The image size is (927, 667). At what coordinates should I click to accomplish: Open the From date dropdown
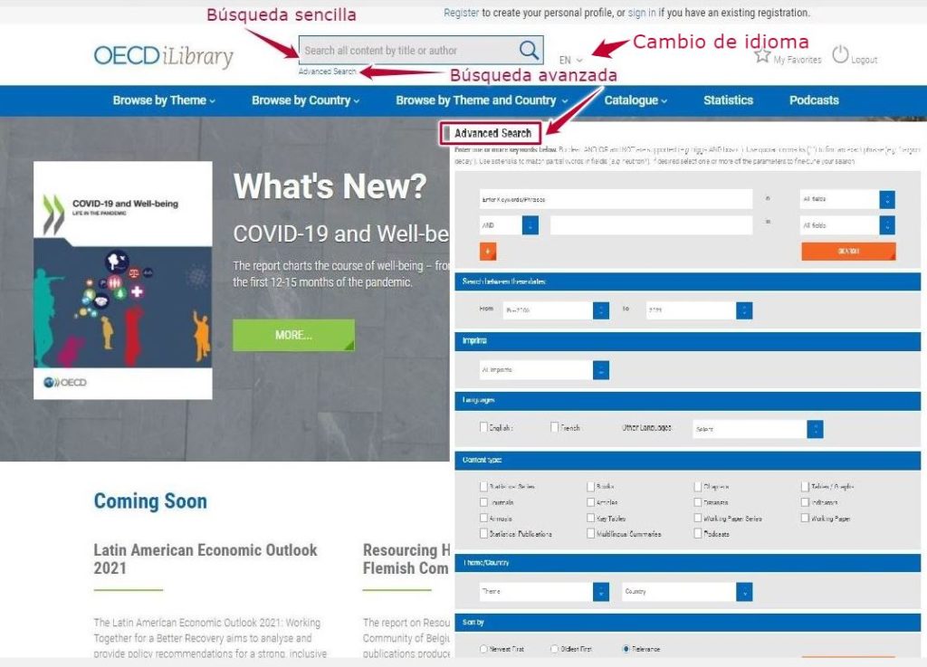556,310
